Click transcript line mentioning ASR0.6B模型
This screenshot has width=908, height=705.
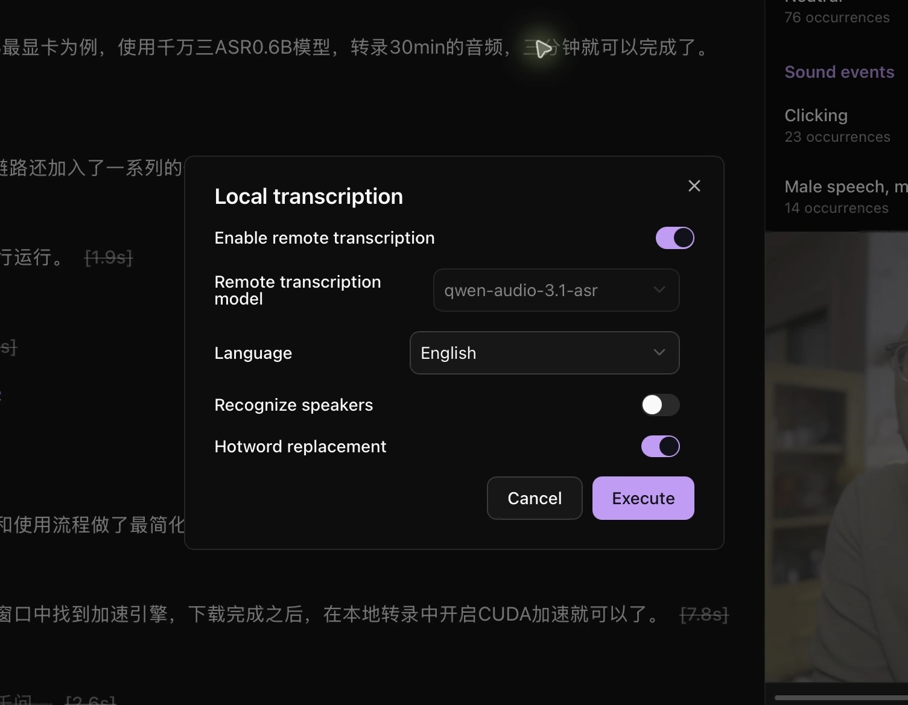(x=356, y=47)
